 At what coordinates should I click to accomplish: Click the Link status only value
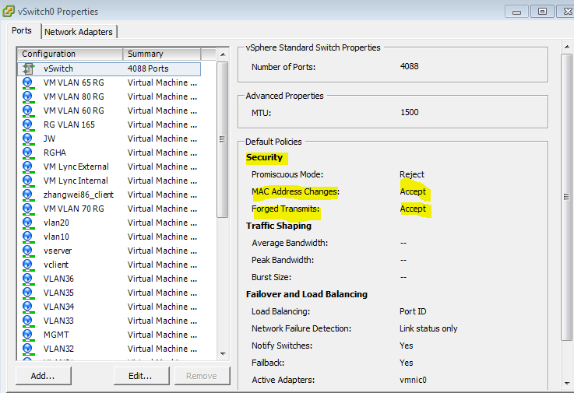[x=428, y=328]
